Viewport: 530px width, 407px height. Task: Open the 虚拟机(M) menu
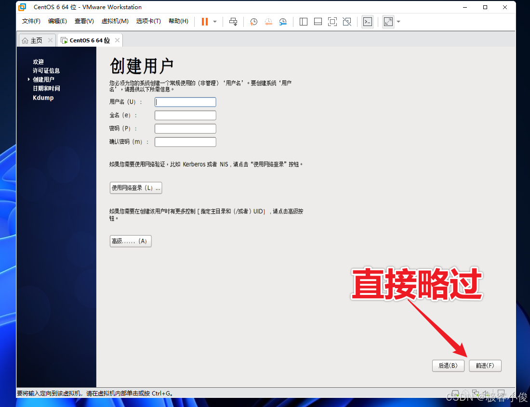[x=115, y=21]
